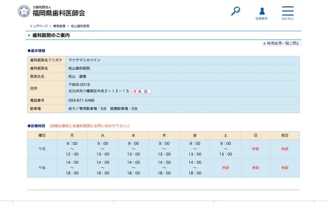Click the phone number 093-671-5486
This screenshot has width=327, height=204.
tap(81, 100)
